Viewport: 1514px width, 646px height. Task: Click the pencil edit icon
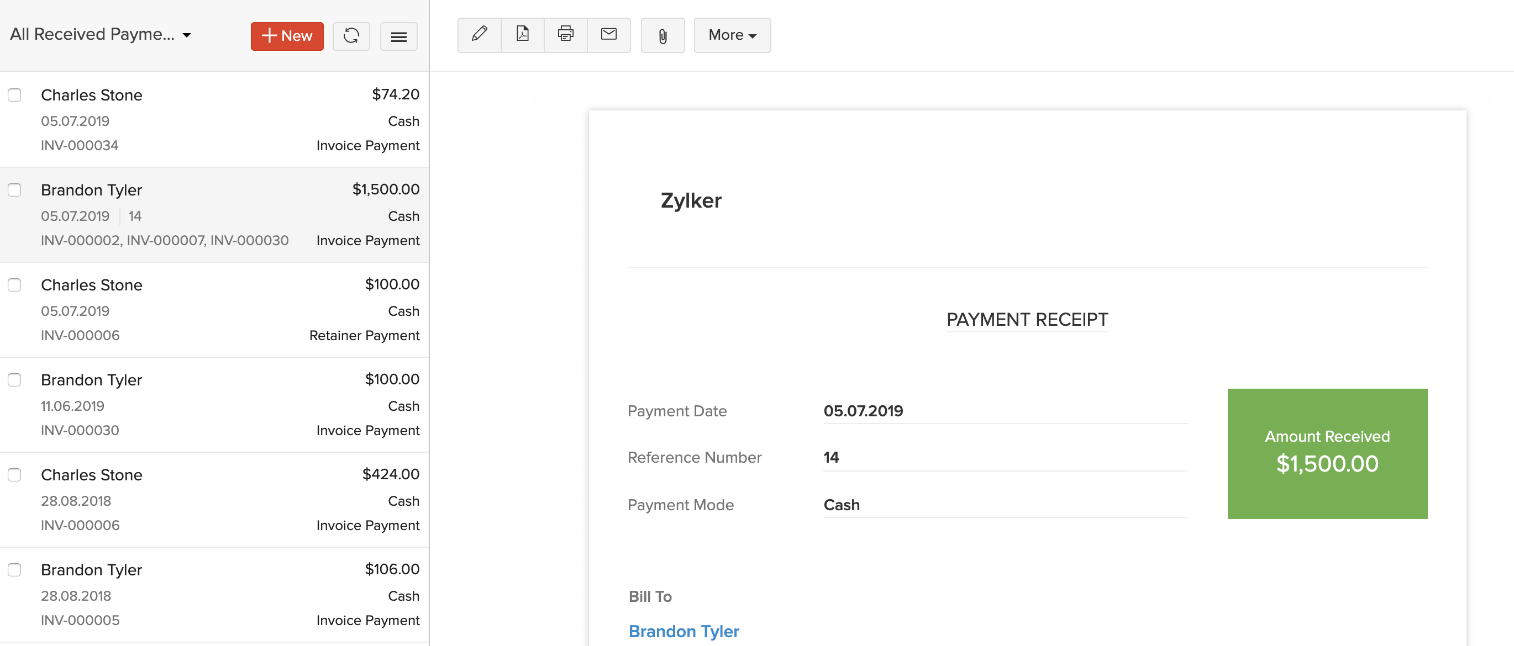(479, 35)
